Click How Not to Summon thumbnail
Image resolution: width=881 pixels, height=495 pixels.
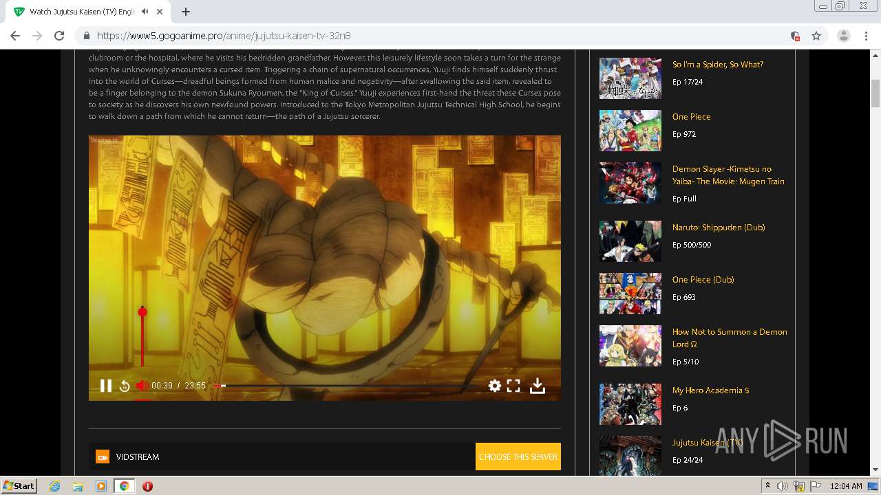[x=630, y=346]
